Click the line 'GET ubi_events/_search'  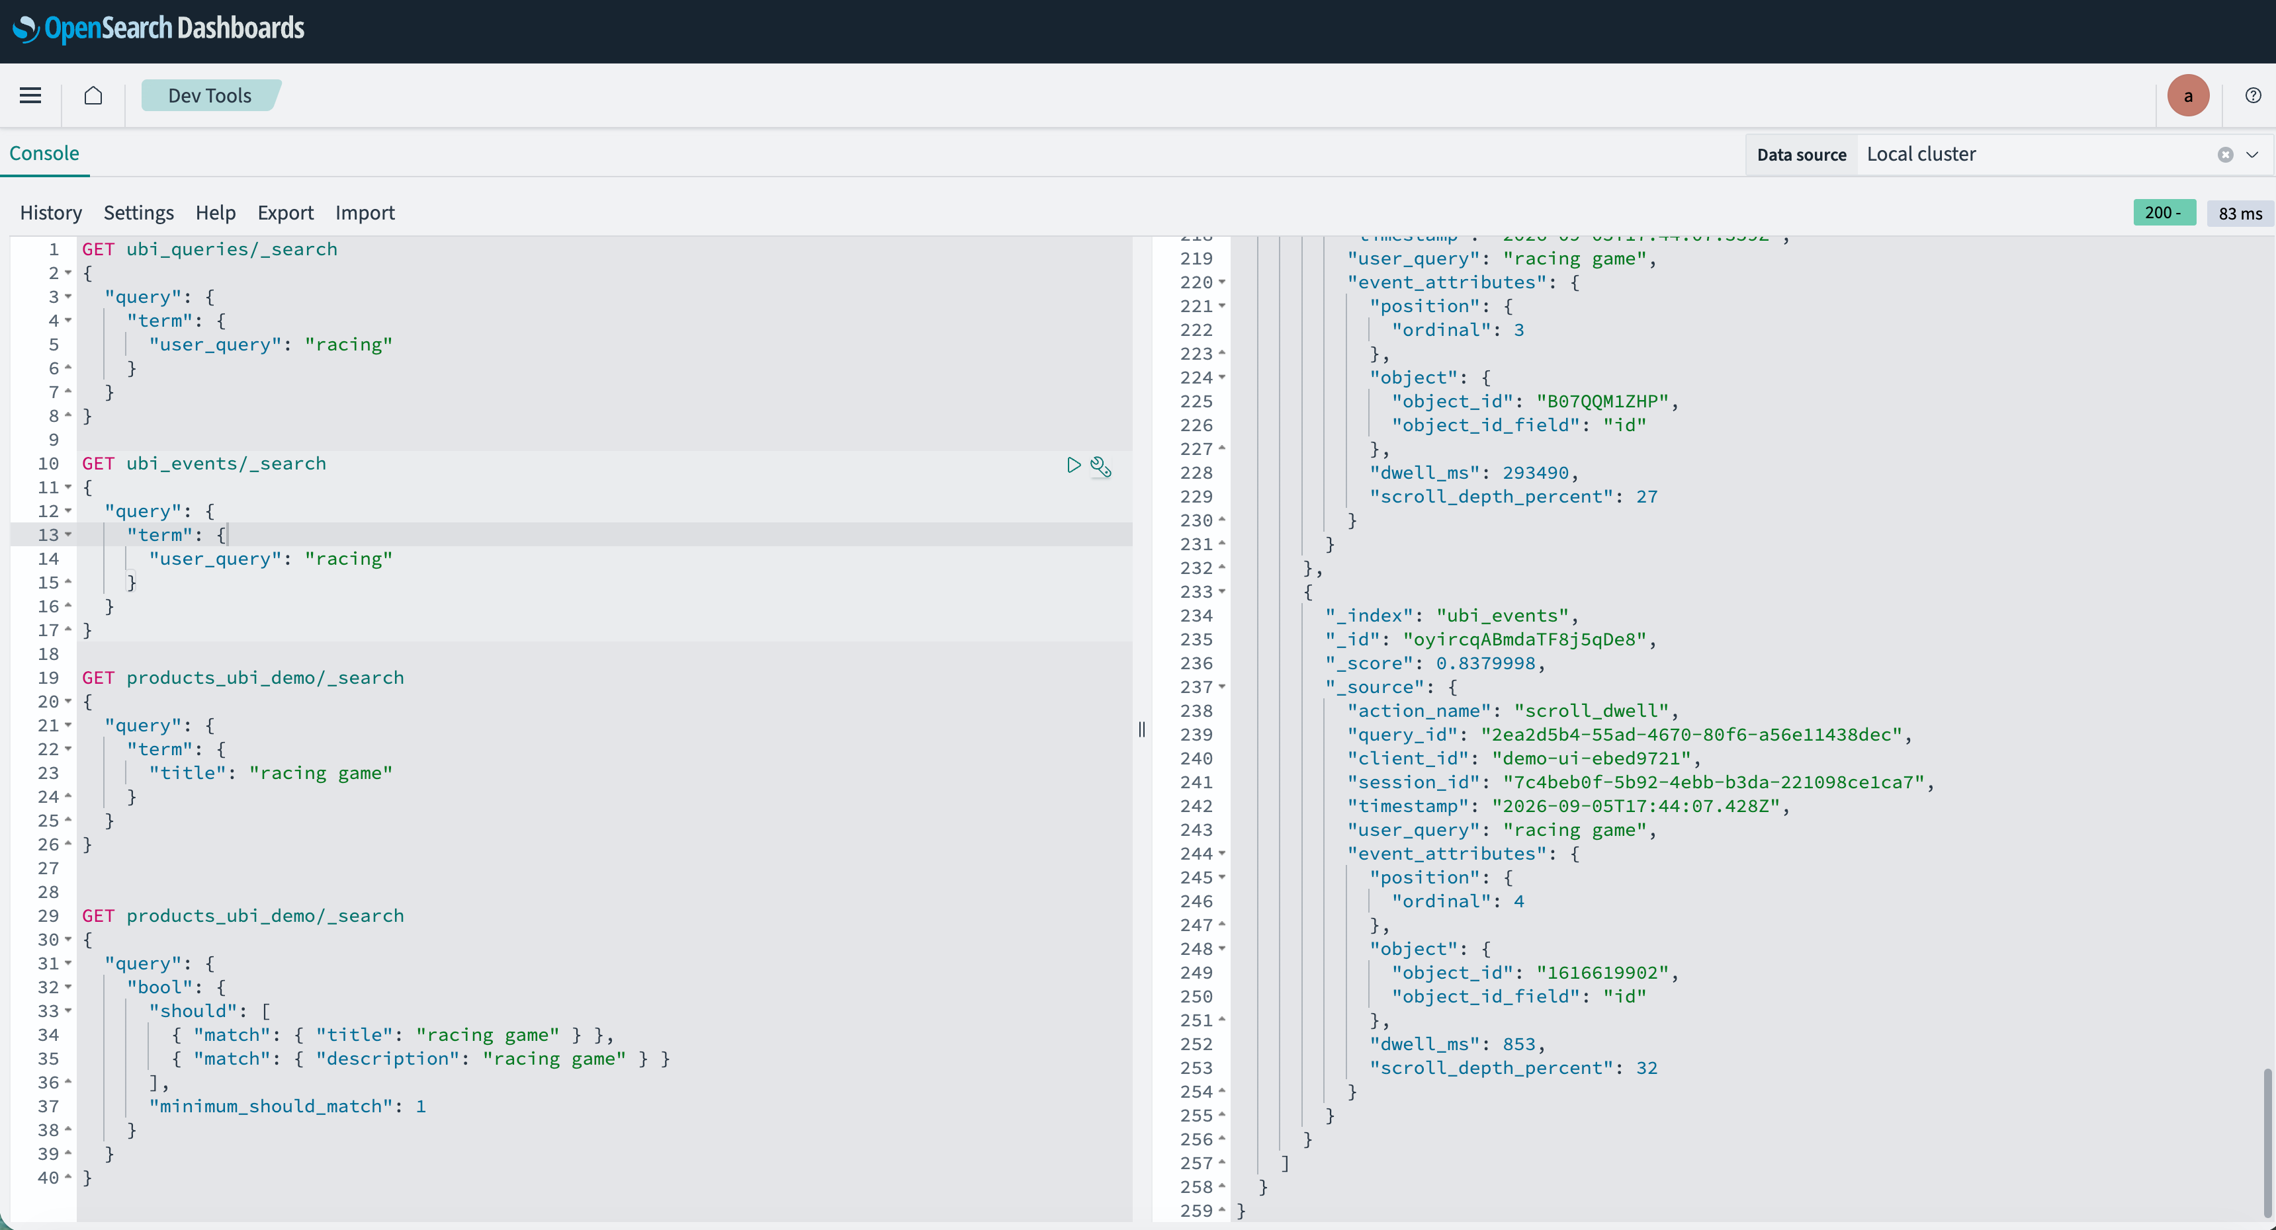pos(204,464)
